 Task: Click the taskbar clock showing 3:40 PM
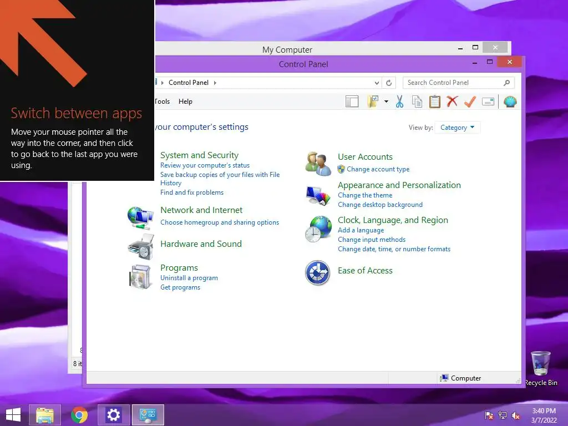pos(544,415)
